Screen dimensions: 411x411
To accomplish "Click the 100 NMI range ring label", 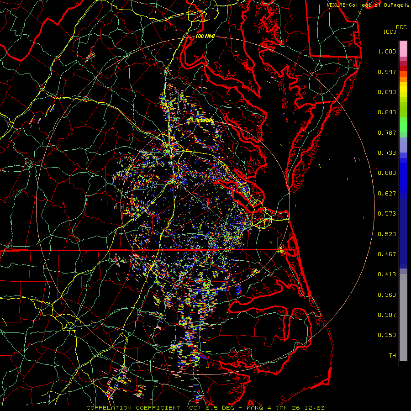I will tap(205, 36).
